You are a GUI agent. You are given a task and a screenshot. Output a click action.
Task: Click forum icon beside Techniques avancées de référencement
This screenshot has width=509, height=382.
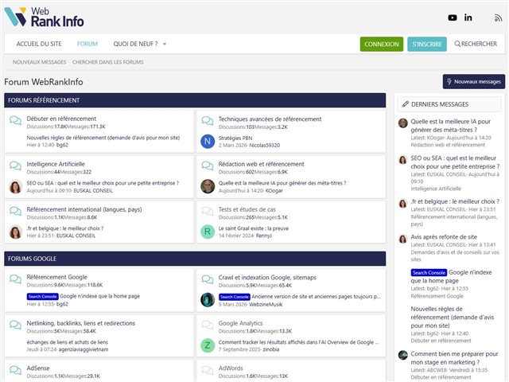coord(208,120)
